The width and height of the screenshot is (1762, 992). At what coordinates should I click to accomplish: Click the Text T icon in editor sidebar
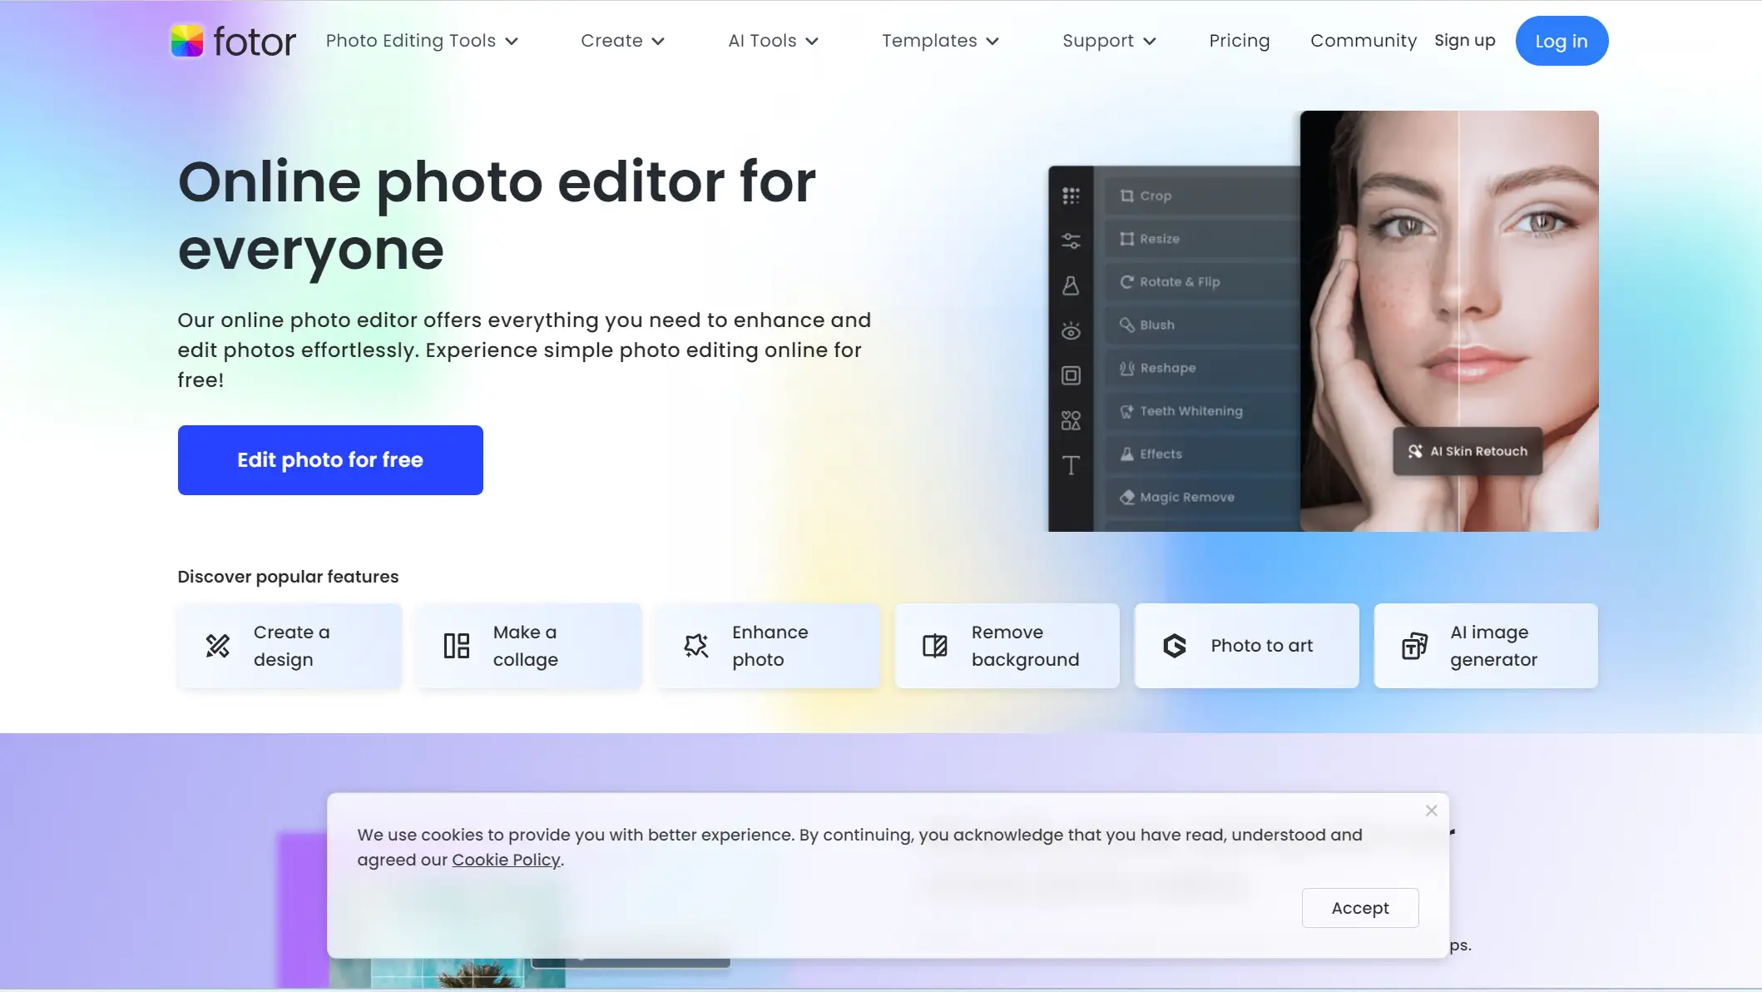(1071, 465)
